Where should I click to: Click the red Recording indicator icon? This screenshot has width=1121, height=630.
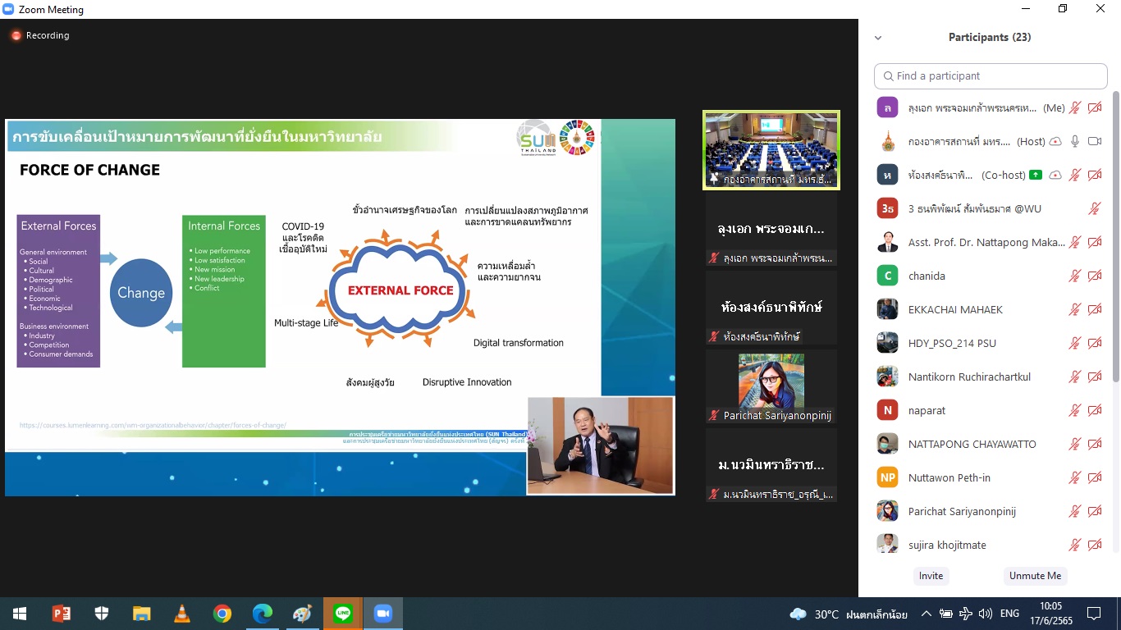[16, 36]
